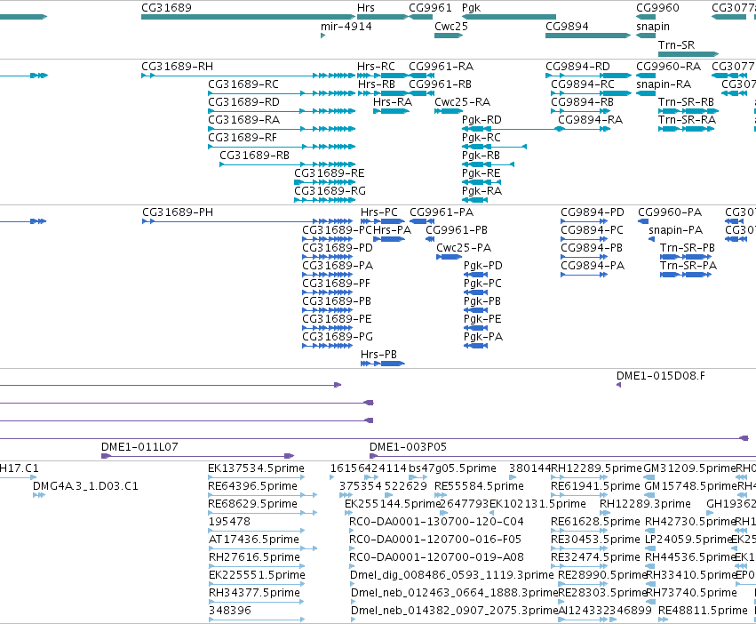Screen dimensions: 756x624
Task: Select the AT17436.5prime EST
Action: click(x=263, y=549)
